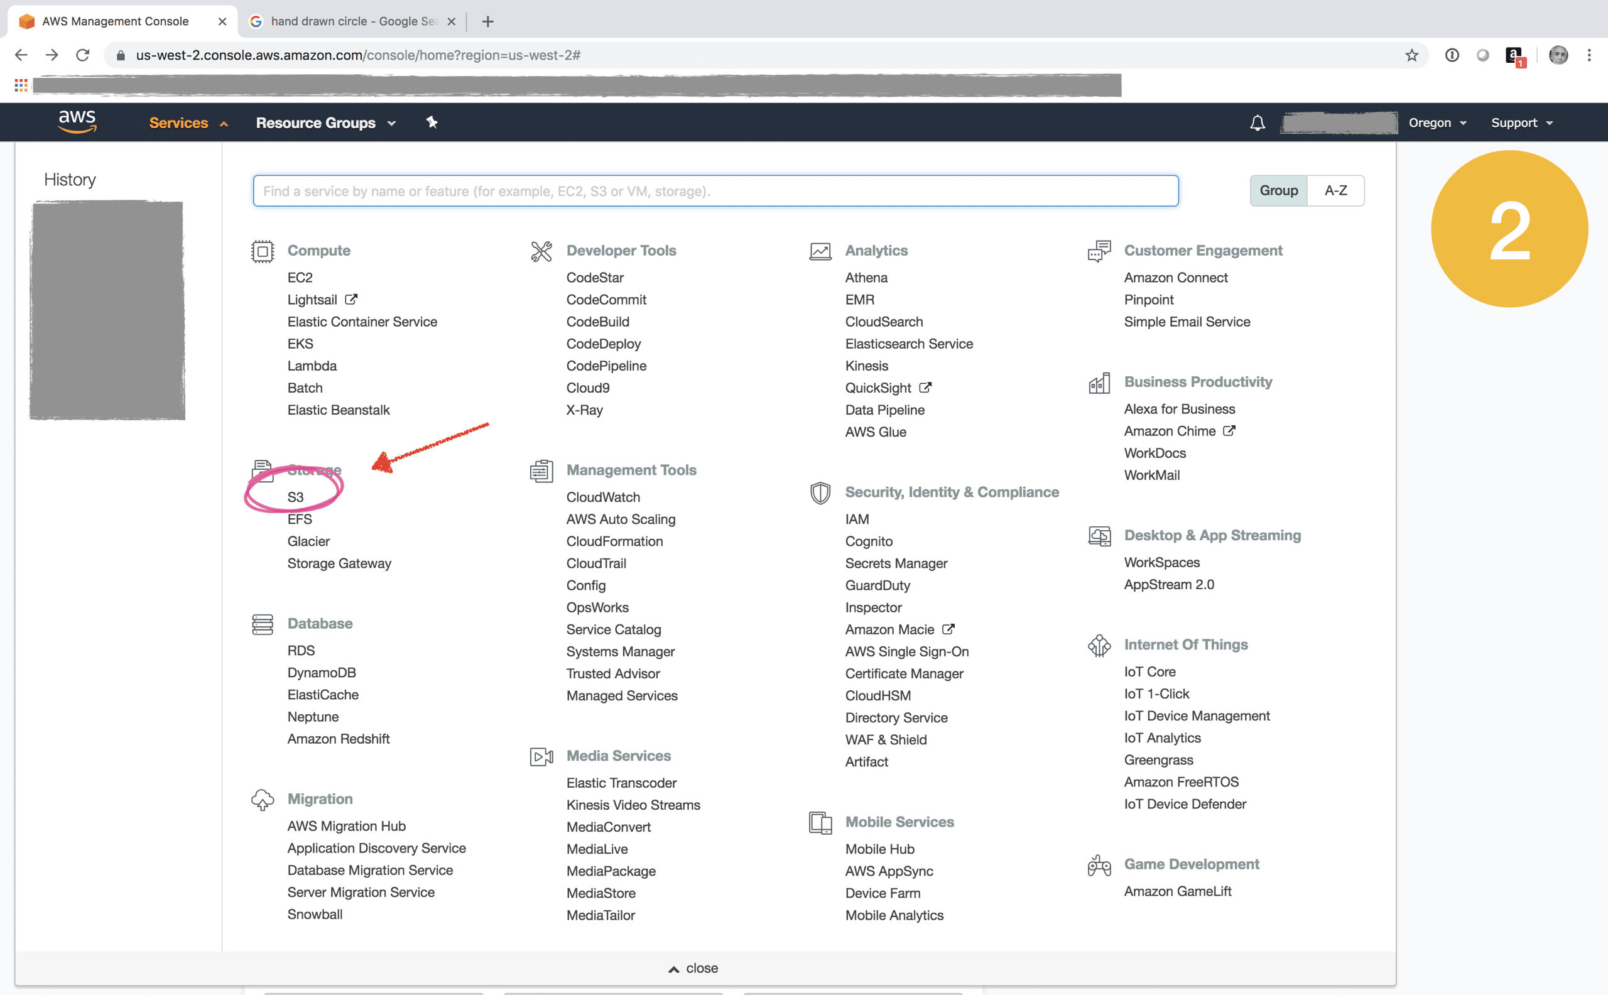The height and width of the screenshot is (995, 1608).
Task: Open the QuickSight external link
Action: pyautogui.click(x=888, y=388)
